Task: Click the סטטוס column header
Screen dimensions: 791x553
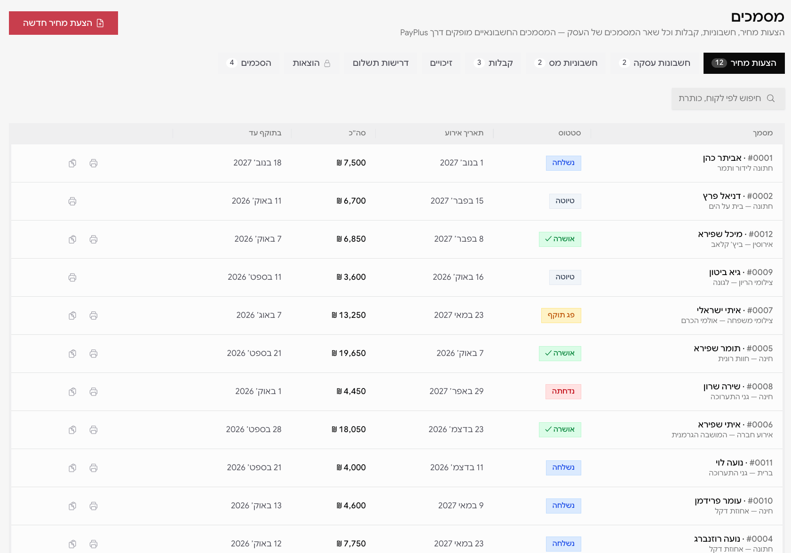Action: pyautogui.click(x=570, y=133)
